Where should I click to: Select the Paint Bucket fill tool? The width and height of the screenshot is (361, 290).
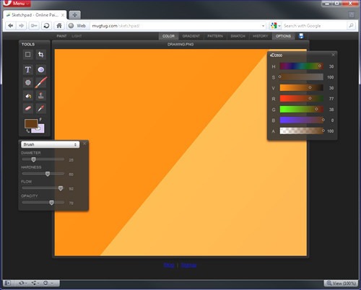28,96
